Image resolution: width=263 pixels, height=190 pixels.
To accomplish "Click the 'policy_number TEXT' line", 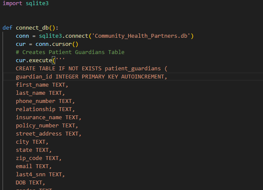I will click(x=47, y=126).
